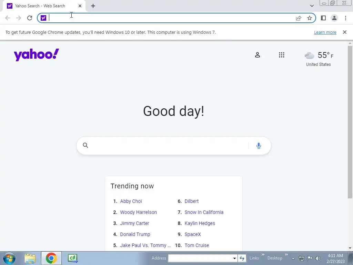
Task: Click the taskbar Address go button
Action: tap(242, 258)
